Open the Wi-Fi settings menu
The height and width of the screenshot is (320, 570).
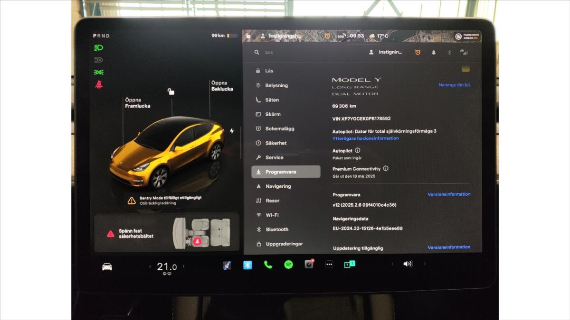(x=286, y=215)
